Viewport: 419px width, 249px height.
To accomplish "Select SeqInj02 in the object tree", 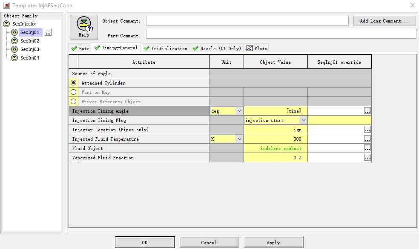I will coord(30,41).
